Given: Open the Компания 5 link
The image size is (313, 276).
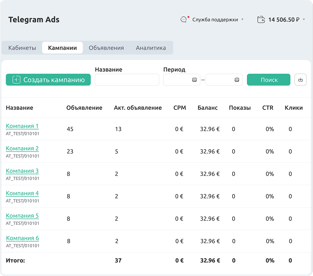Looking at the screenshot, I should tap(22, 216).
